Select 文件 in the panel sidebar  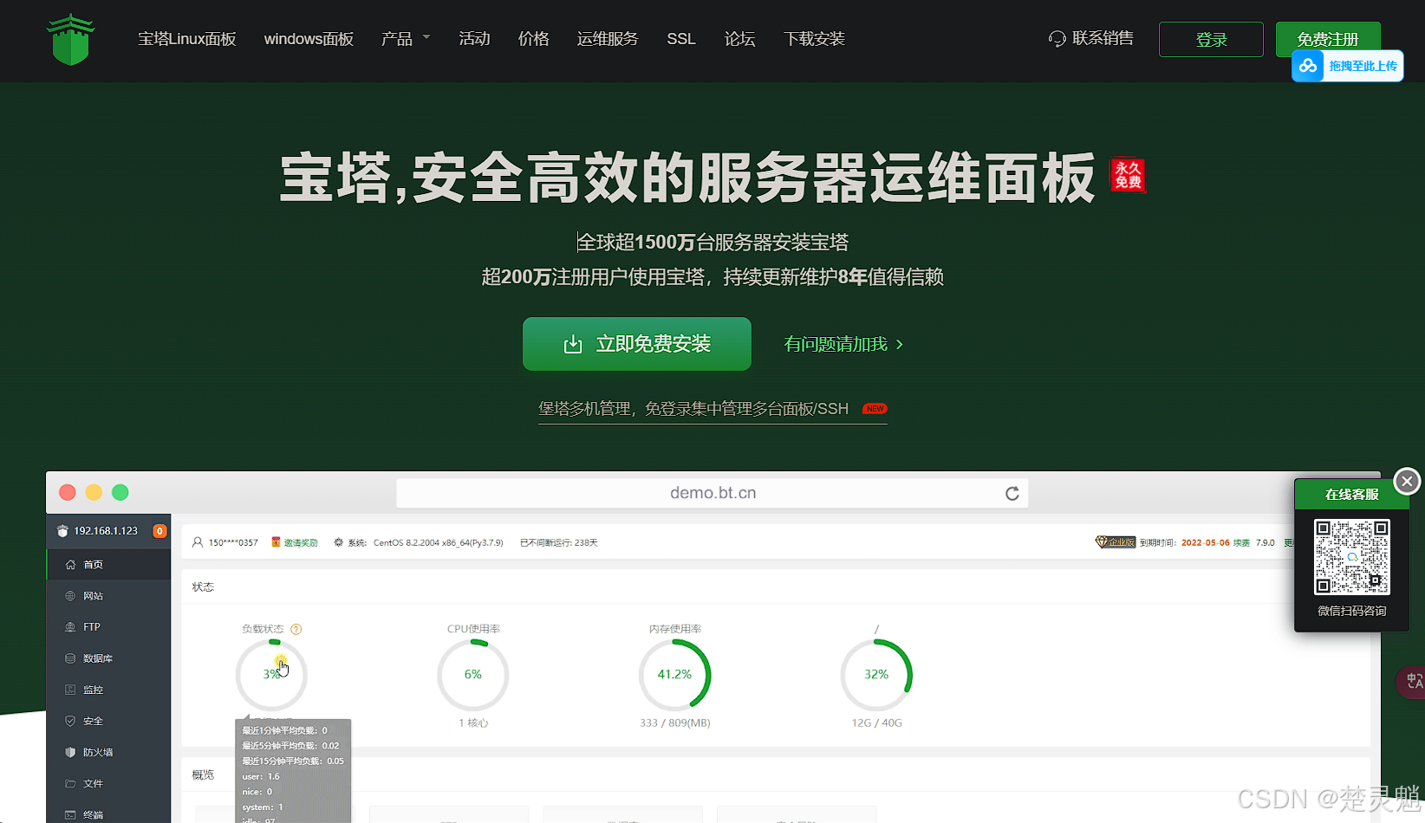108,783
